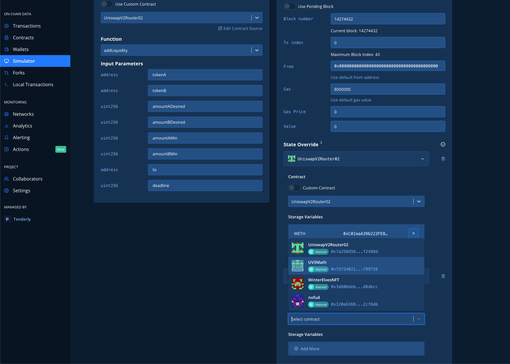
Task: Select the Simulator sidebar item
Action: 35,61
